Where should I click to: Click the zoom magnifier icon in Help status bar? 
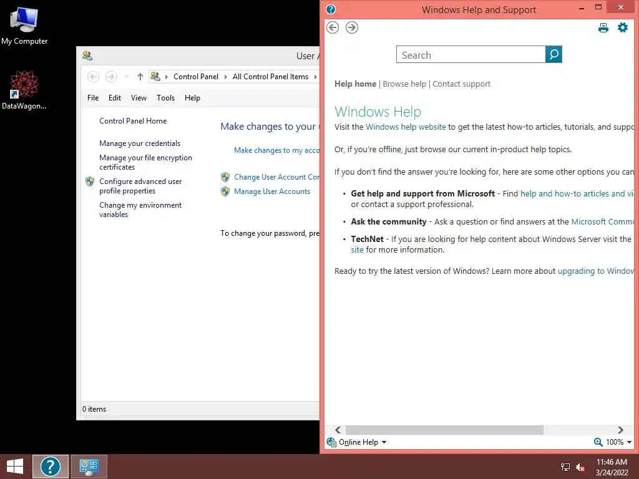pos(598,442)
